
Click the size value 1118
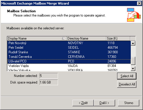coord(111,43)
